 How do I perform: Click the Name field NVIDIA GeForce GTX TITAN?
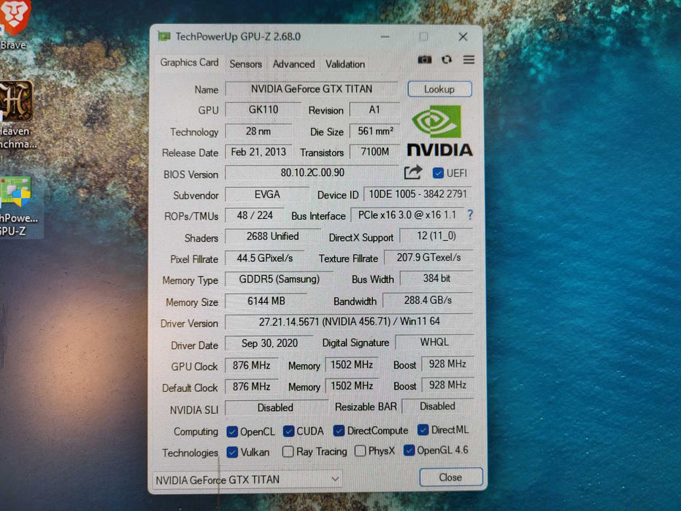312,88
